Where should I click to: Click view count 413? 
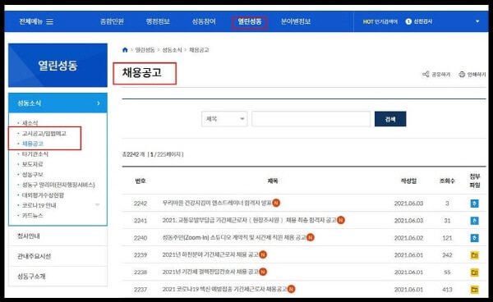click(x=447, y=290)
